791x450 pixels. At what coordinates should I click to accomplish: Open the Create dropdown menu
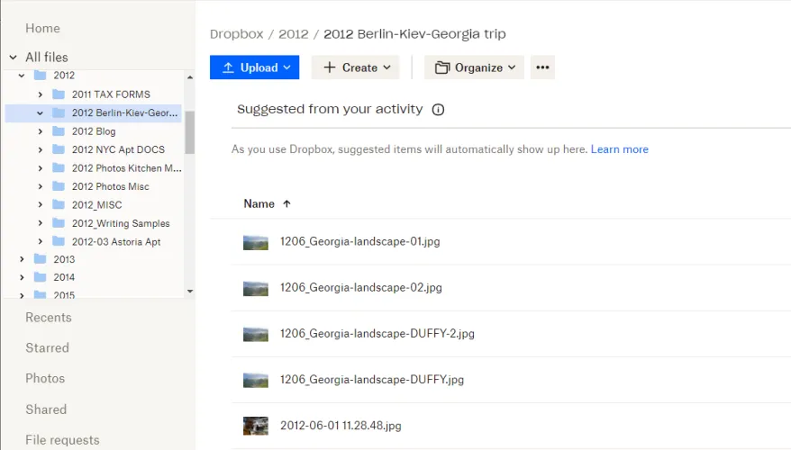pyautogui.click(x=357, y=67)
